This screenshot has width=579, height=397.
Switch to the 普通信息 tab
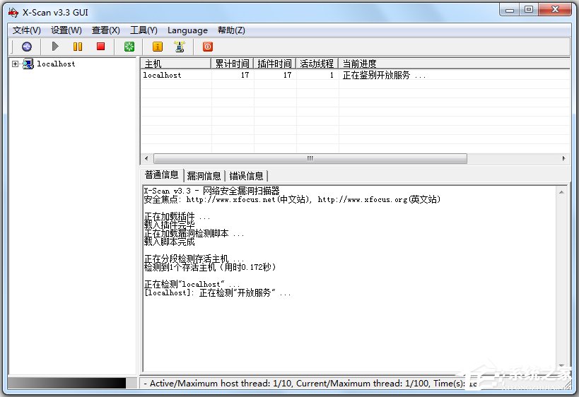[162, 175]
